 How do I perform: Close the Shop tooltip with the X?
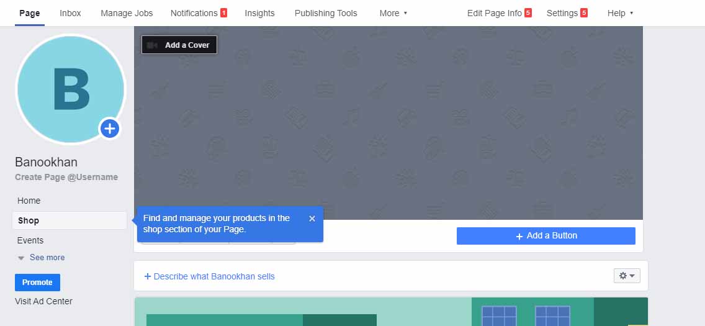(x=312, y=219)
